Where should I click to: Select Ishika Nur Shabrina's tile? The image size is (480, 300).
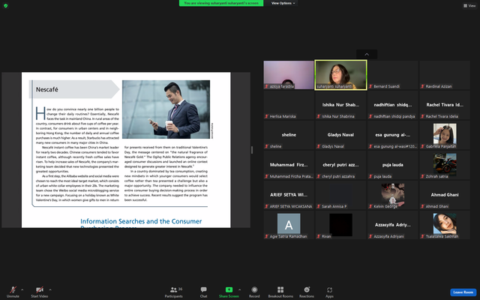340,105
